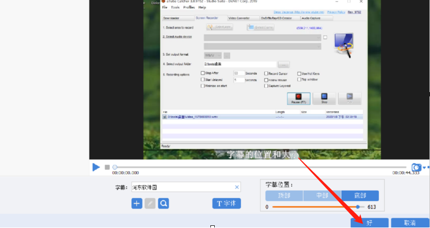
Task: Click the grayed pencil edit icon
Action: [150, 204]
